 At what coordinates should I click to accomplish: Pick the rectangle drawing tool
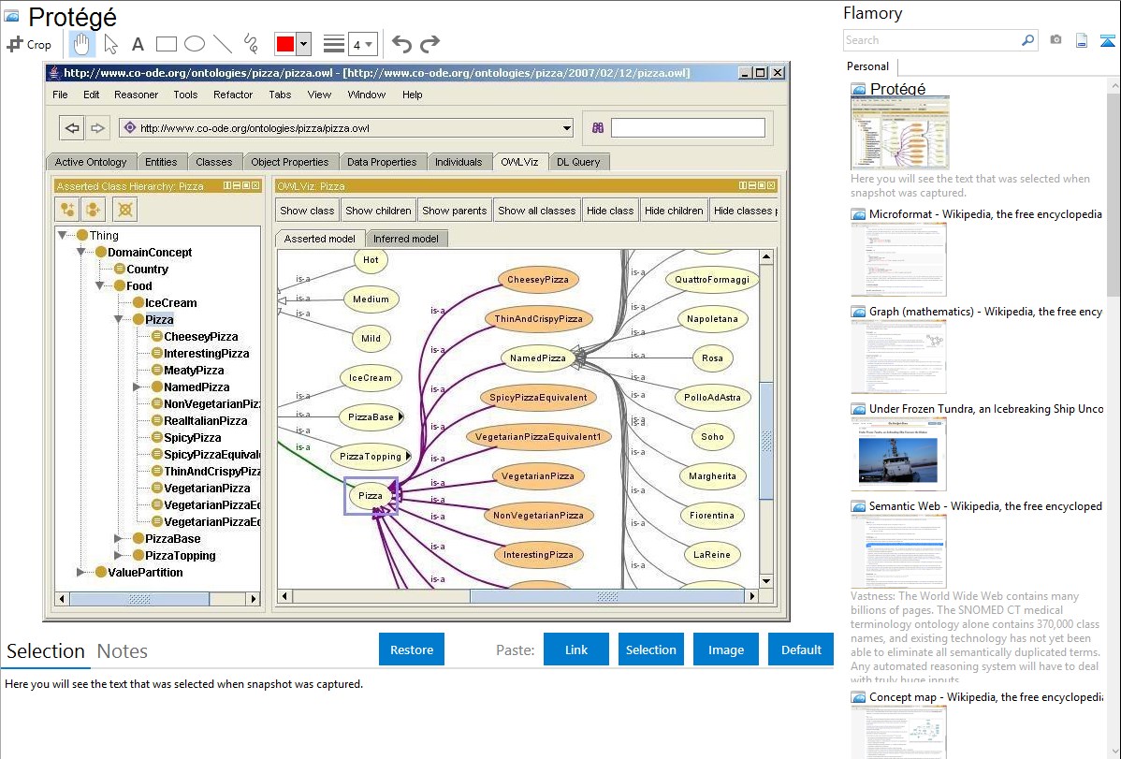pyautogui.click(x=166, y=44)
